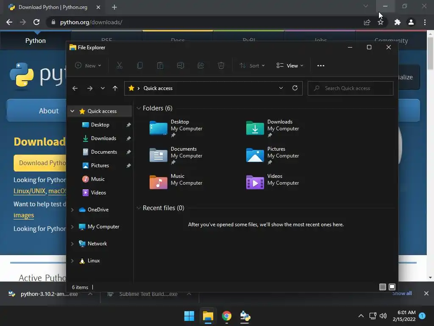Image resolution: width=434 pixels, height=326 pixels.
Task: Switch to details view in status bar
Action: coord(383,287)
